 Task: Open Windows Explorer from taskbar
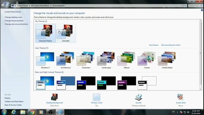23,112
